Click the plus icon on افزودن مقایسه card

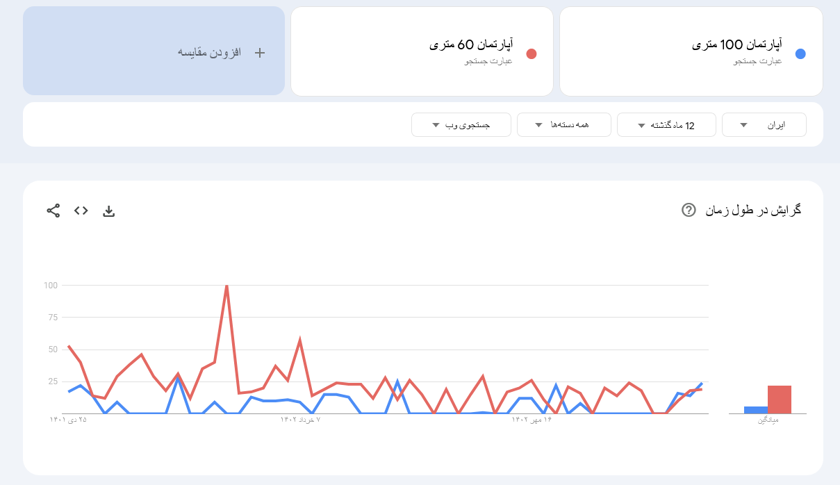pos(260,51)
